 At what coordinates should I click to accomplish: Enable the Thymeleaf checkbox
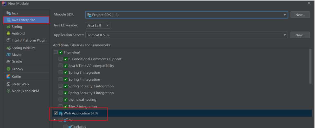click(x=56, y=52)
